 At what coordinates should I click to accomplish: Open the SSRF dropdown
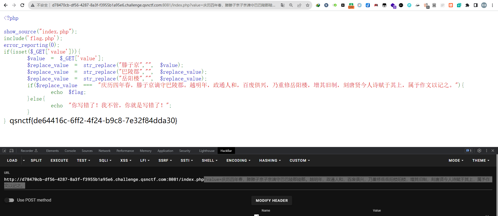[x=165, y=160]
